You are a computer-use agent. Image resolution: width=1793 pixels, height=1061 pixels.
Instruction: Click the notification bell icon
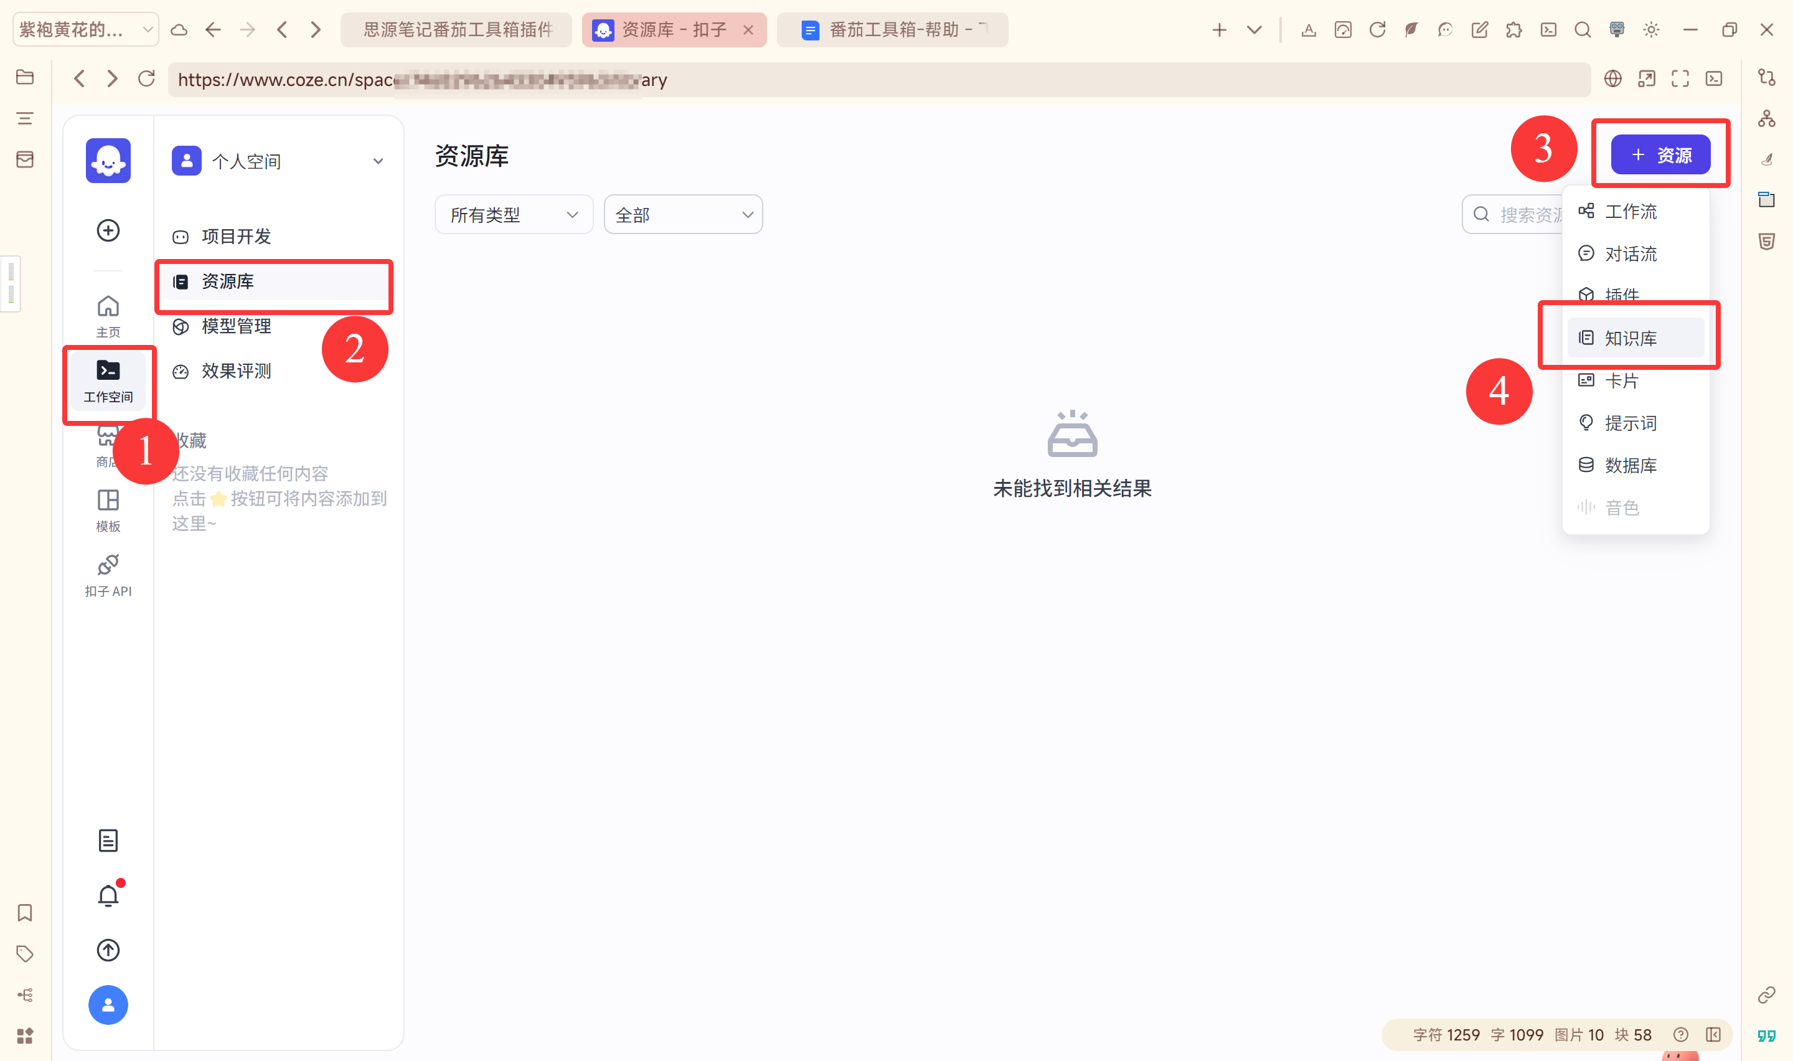[x=108, y=896]
